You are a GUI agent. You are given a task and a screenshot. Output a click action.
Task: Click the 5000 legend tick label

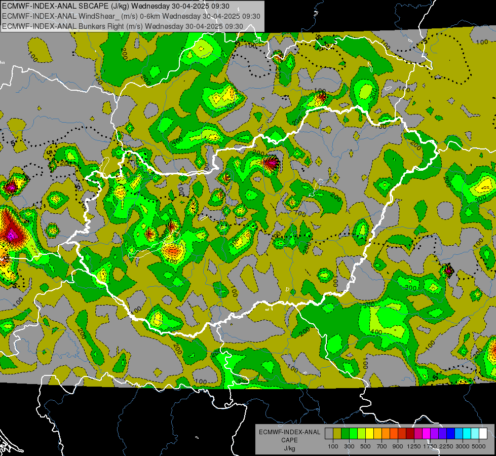479,446
